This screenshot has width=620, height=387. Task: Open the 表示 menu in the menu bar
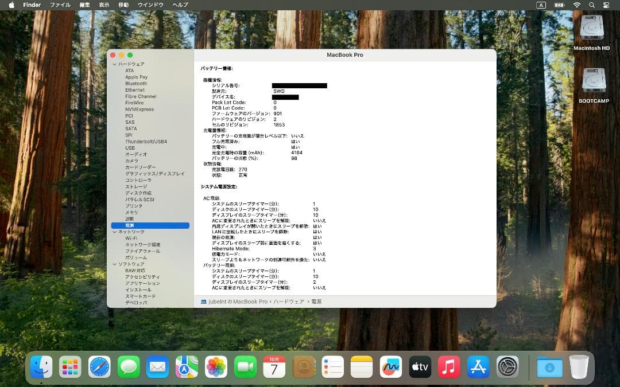[x=105, y=5]
